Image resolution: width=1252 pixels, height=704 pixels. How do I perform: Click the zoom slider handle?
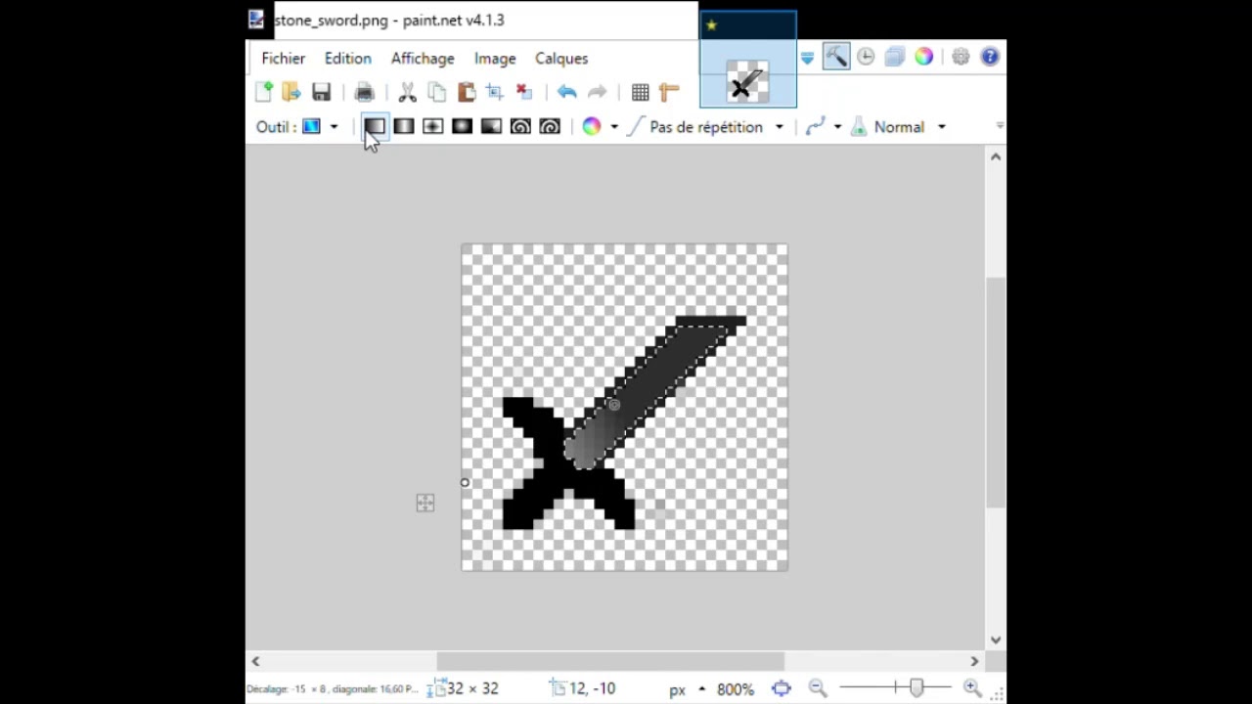pos(917,688)
